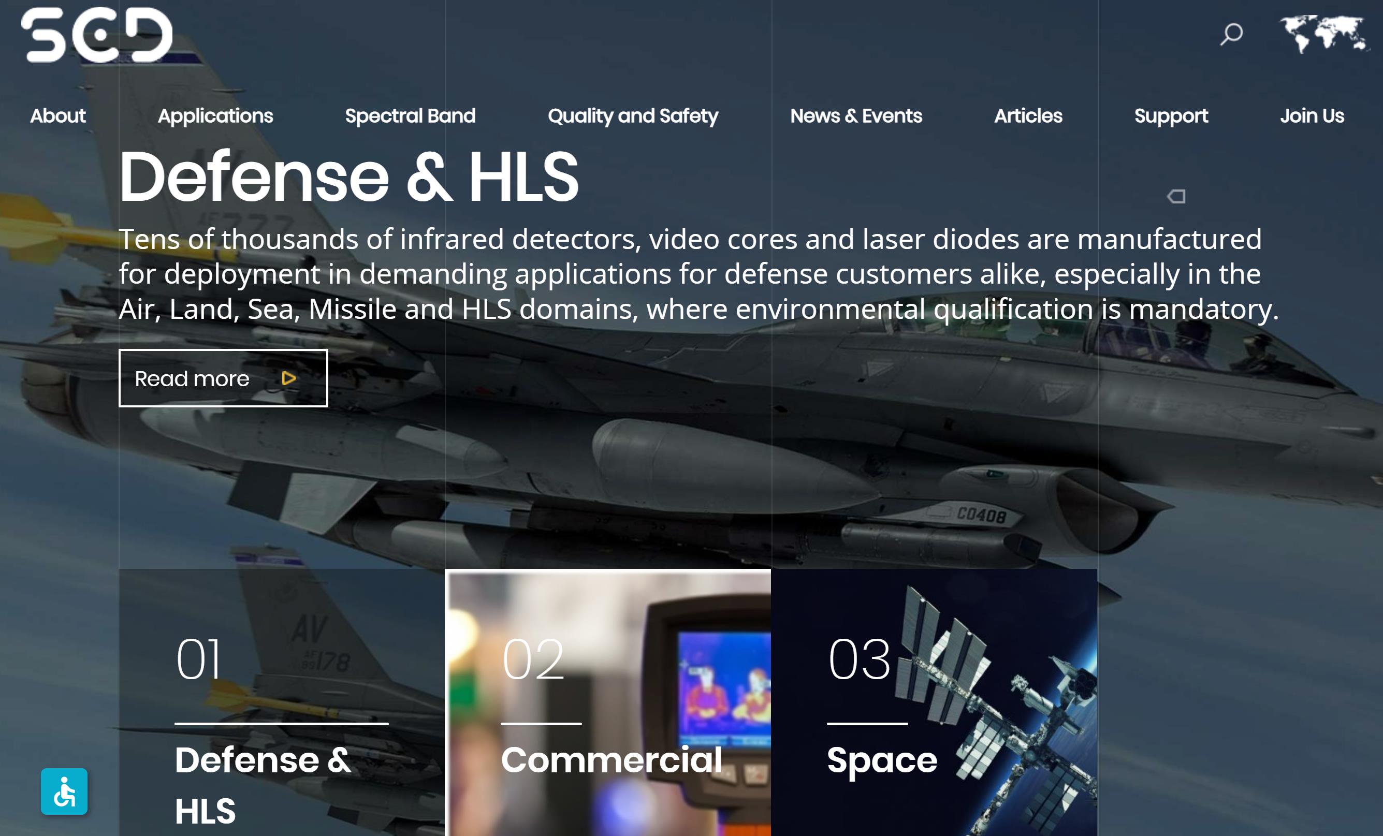Click the world map language icon

pos(1323,34)
